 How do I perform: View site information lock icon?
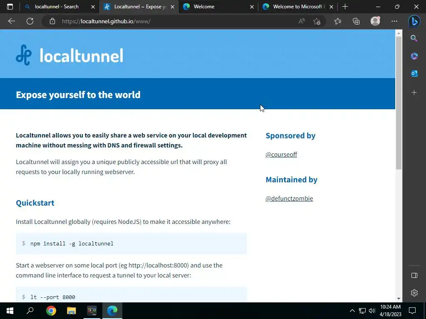52,21
